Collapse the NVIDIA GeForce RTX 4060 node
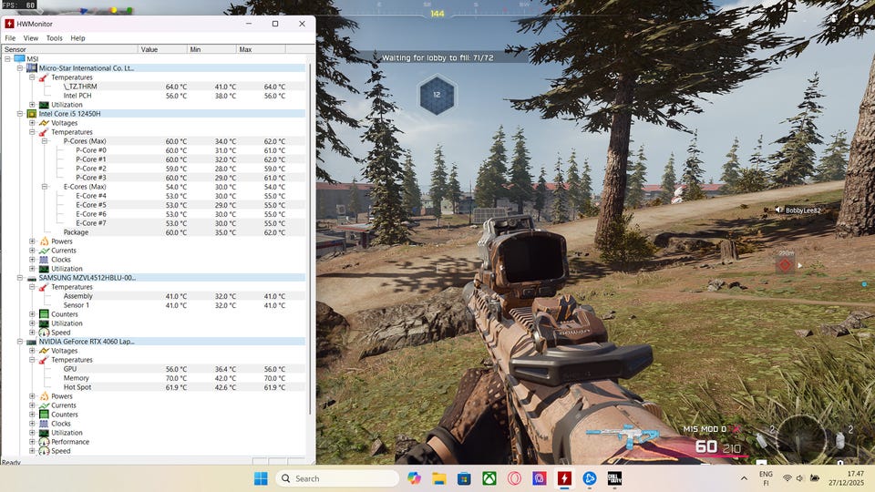Viewport: 875px width, 492px height. pyautogui.click(x=20, y=342)
